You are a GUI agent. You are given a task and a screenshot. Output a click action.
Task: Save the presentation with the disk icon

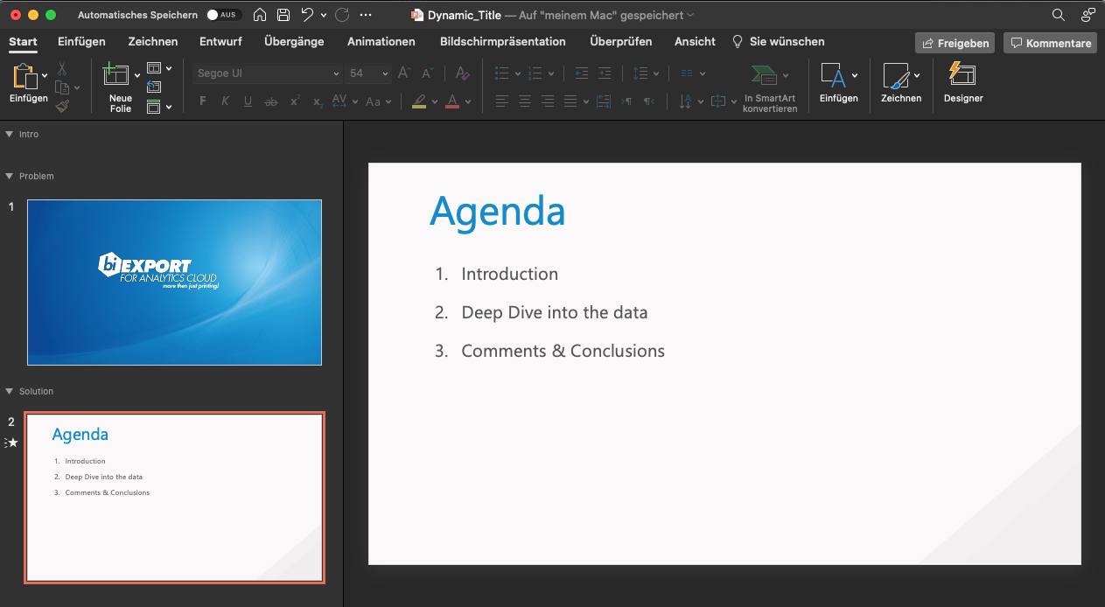pos(283,15)
